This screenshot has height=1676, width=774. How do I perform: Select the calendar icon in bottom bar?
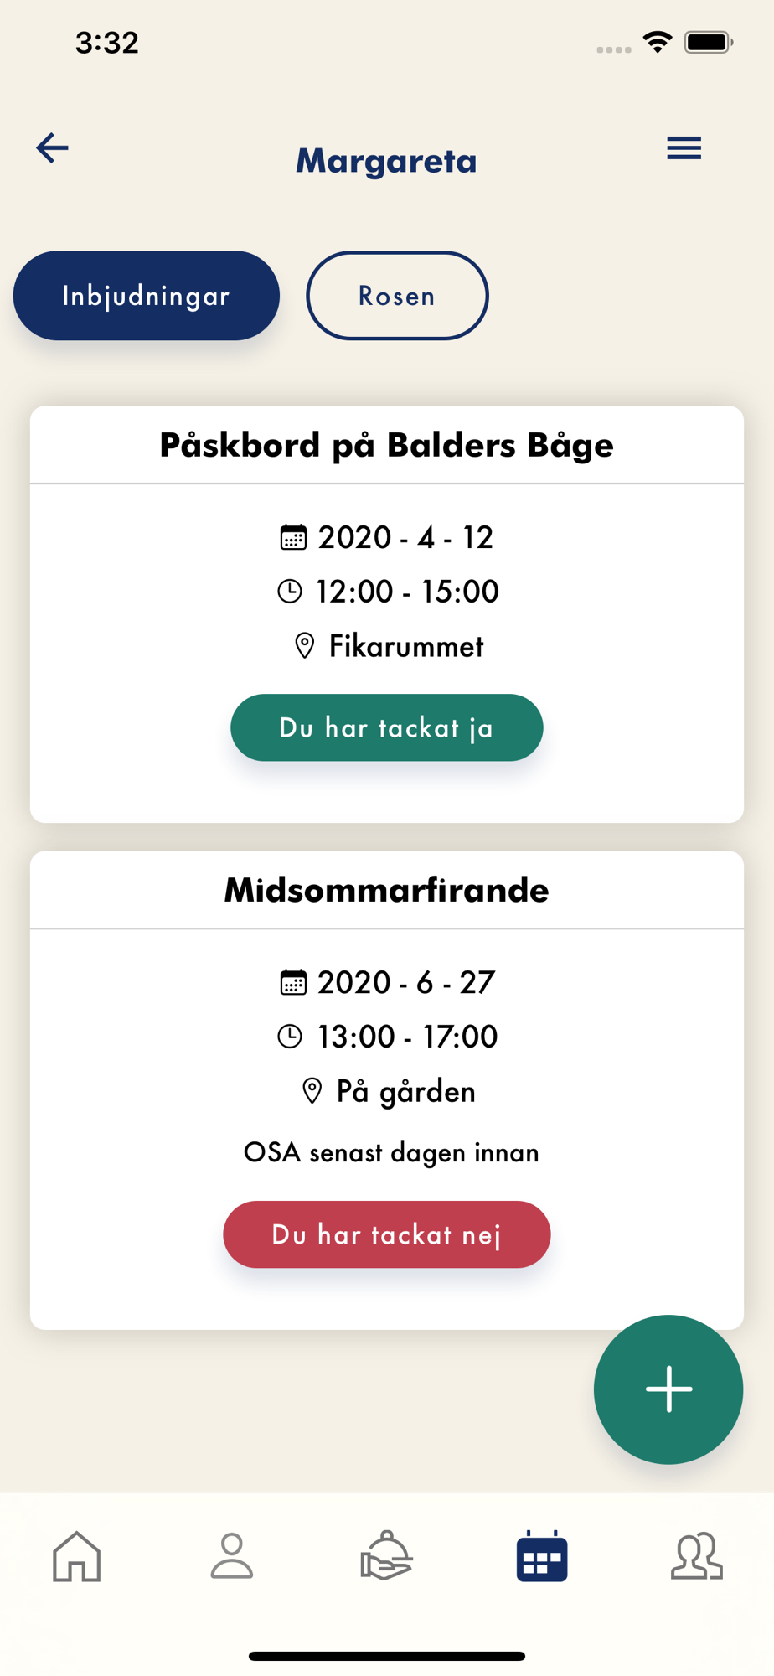pyautogui.click(x=542, y=1557)
